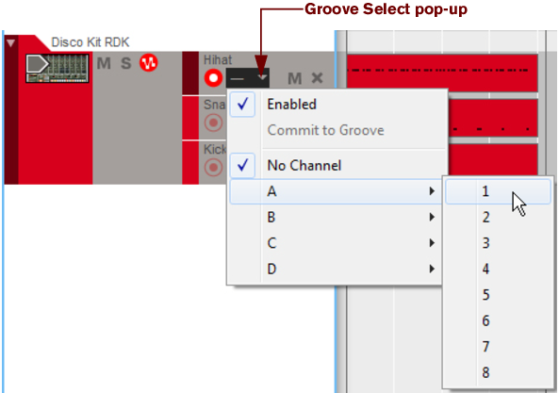This screenshot has height=393, width=559.
Task: Select the Hihat red clip in timeline
Action: [x=442, y=73]
